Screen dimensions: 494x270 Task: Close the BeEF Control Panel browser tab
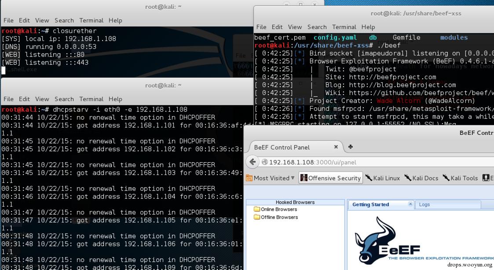click(336, 147)
